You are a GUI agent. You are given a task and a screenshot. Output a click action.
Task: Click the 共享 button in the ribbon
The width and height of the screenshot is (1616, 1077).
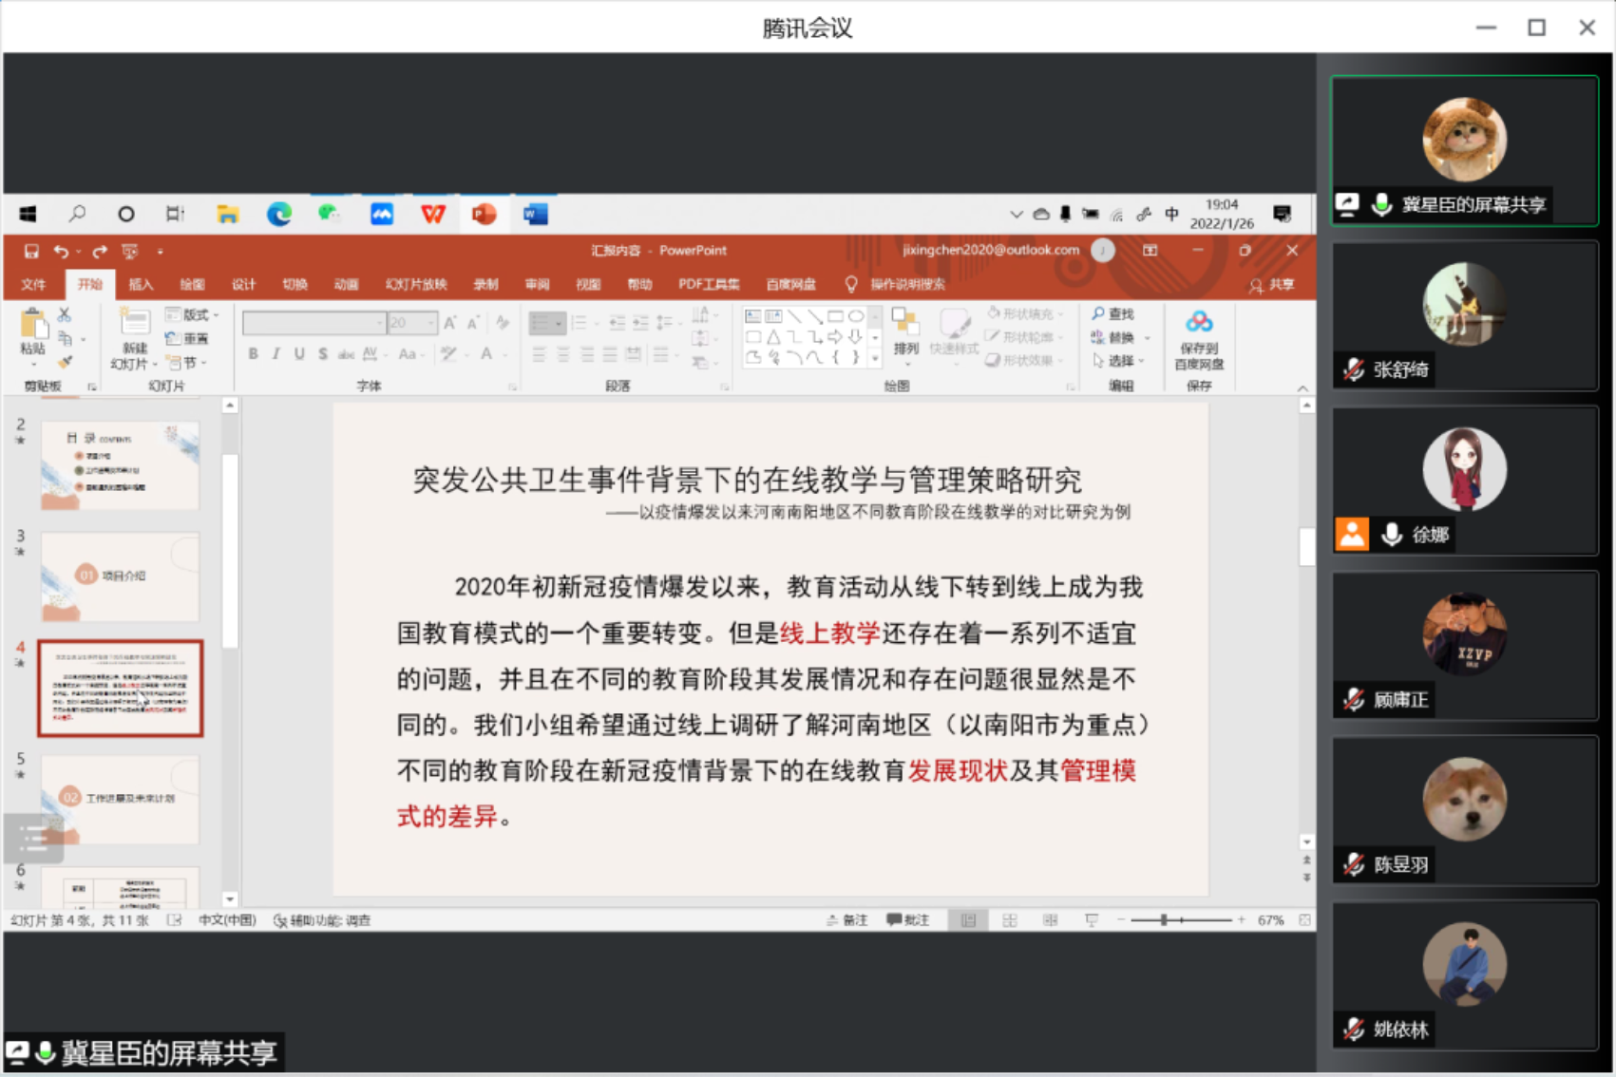[x=1273, y=284]
